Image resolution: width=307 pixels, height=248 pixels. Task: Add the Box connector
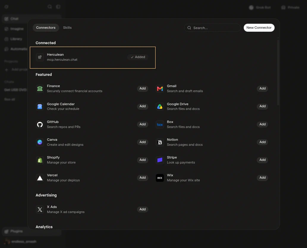262,124
